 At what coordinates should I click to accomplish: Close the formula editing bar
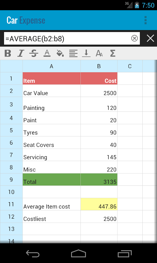150,38
